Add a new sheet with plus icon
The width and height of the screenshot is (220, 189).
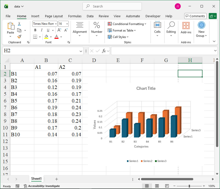56,179
